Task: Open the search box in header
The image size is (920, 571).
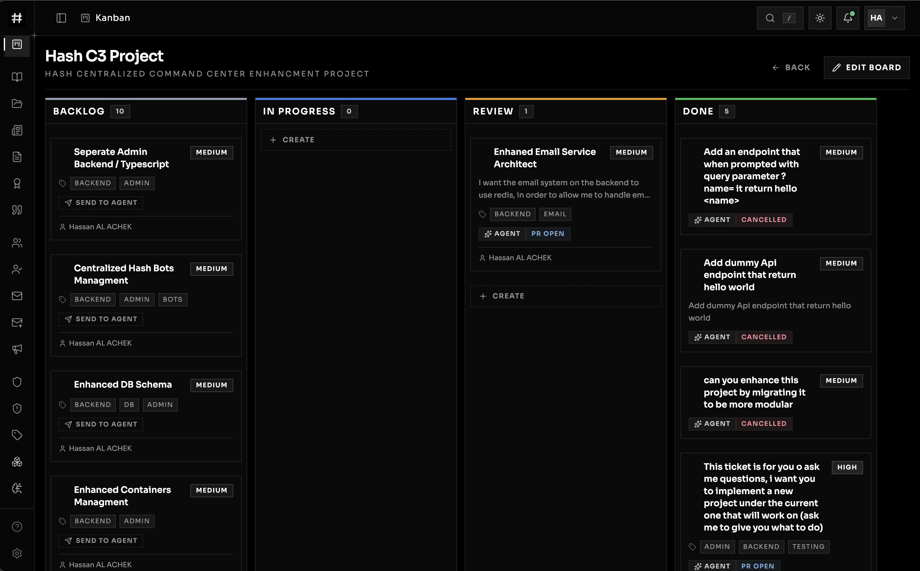Action: coord(780,18)
